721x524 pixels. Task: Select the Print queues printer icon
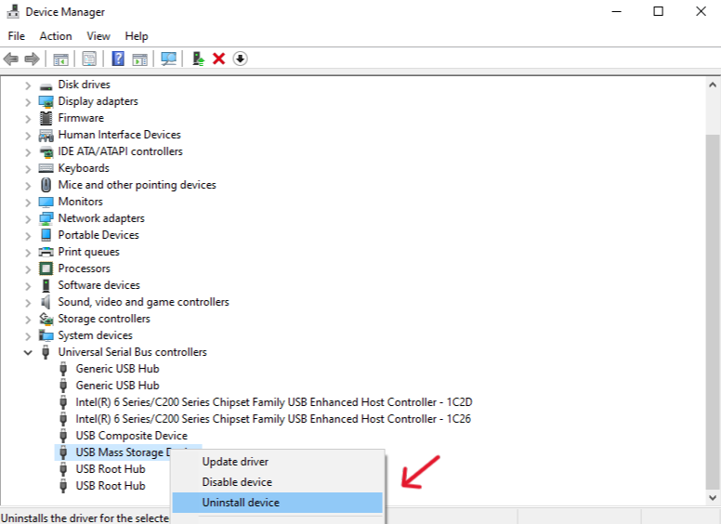coord(46,252)
